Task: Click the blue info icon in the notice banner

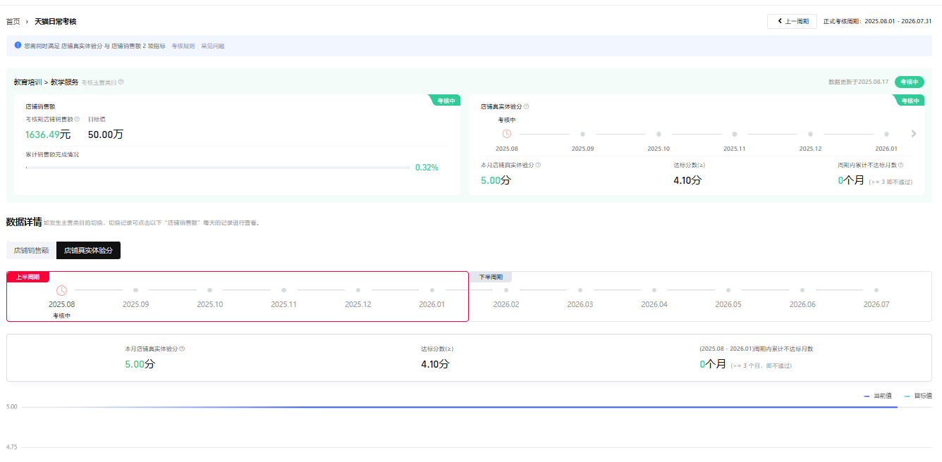Action: [18, 45]
